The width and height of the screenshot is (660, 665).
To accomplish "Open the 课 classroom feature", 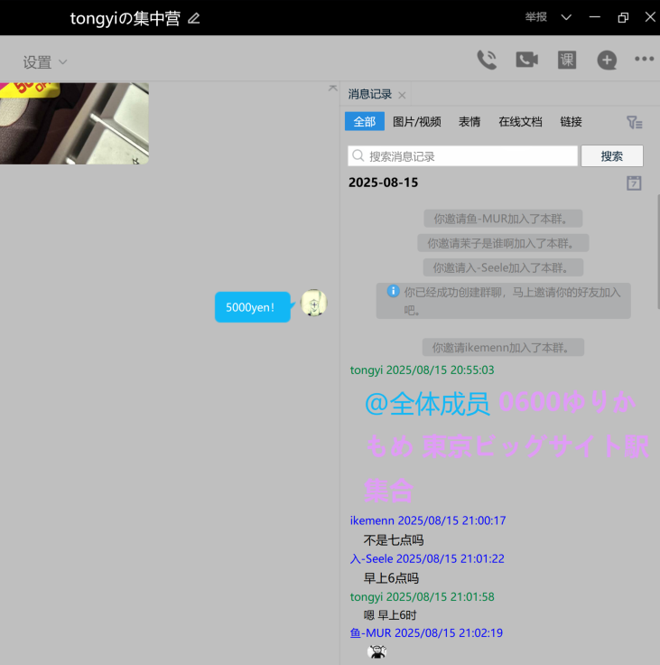I will click(567, 60).
